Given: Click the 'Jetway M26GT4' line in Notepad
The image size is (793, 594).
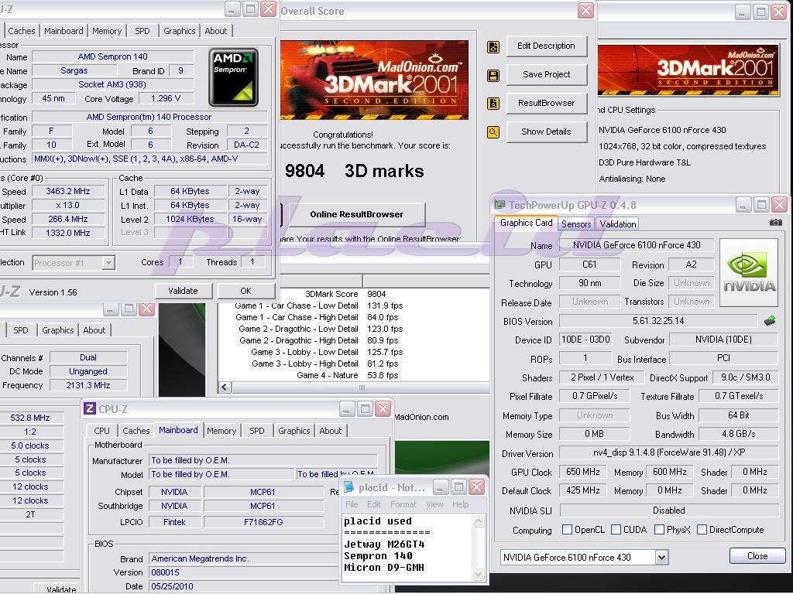Looking at the screenshot, I should [384, 544].
